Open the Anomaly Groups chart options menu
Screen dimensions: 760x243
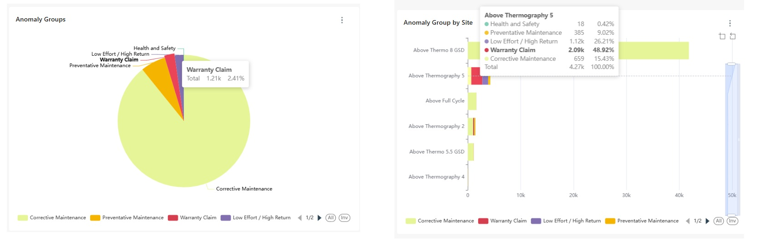click(x=342, y=20)
